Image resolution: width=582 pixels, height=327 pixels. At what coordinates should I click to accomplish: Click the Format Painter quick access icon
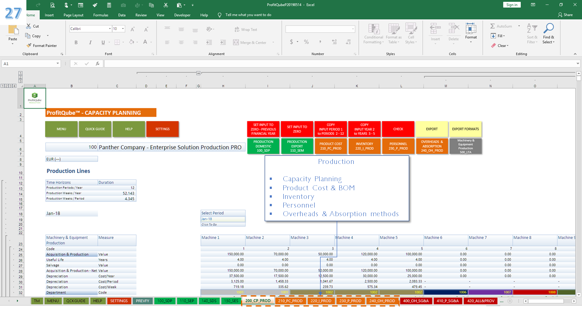pyautogui.click(x=95, y=5)
